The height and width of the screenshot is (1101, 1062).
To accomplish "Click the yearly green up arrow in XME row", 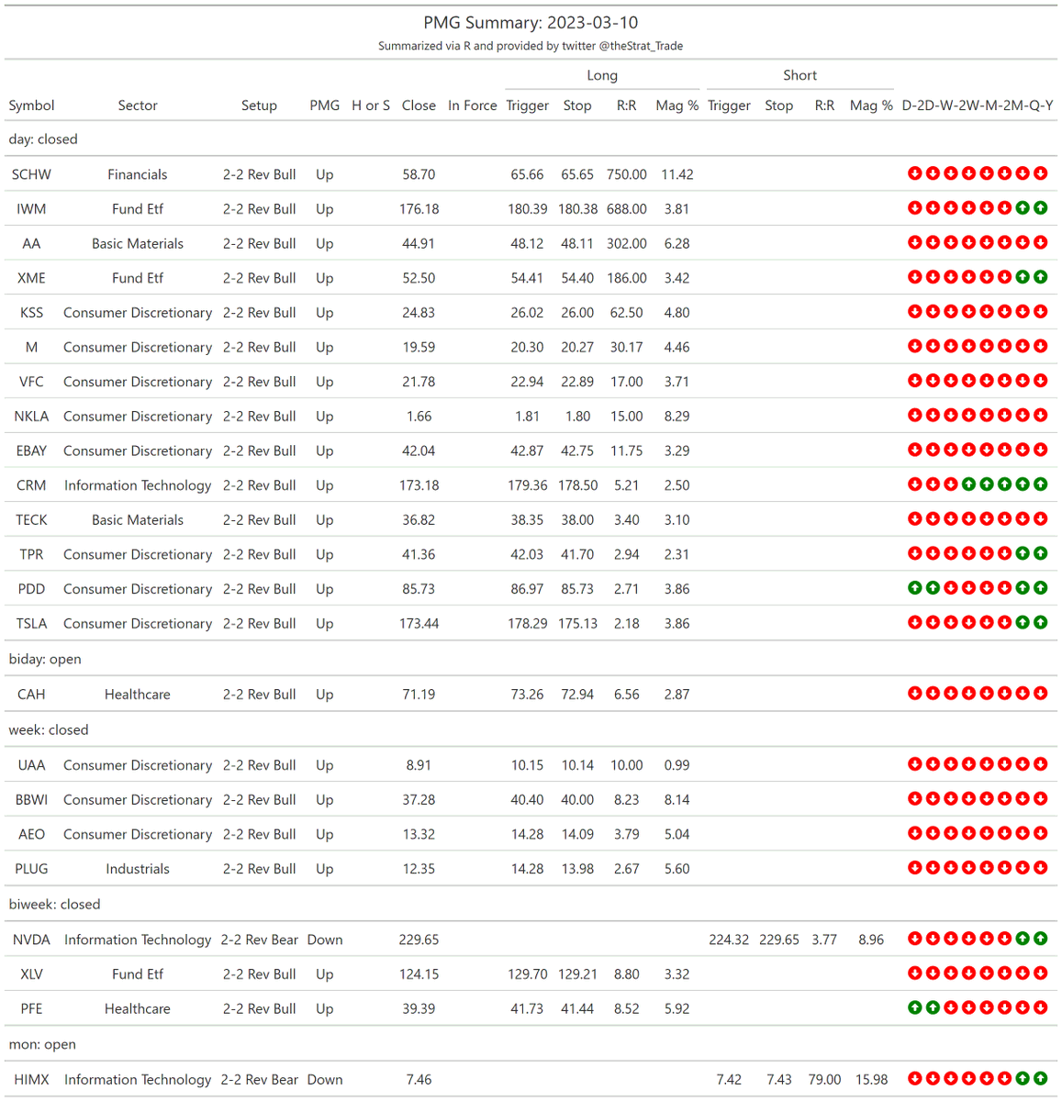I will [1040, 277].
